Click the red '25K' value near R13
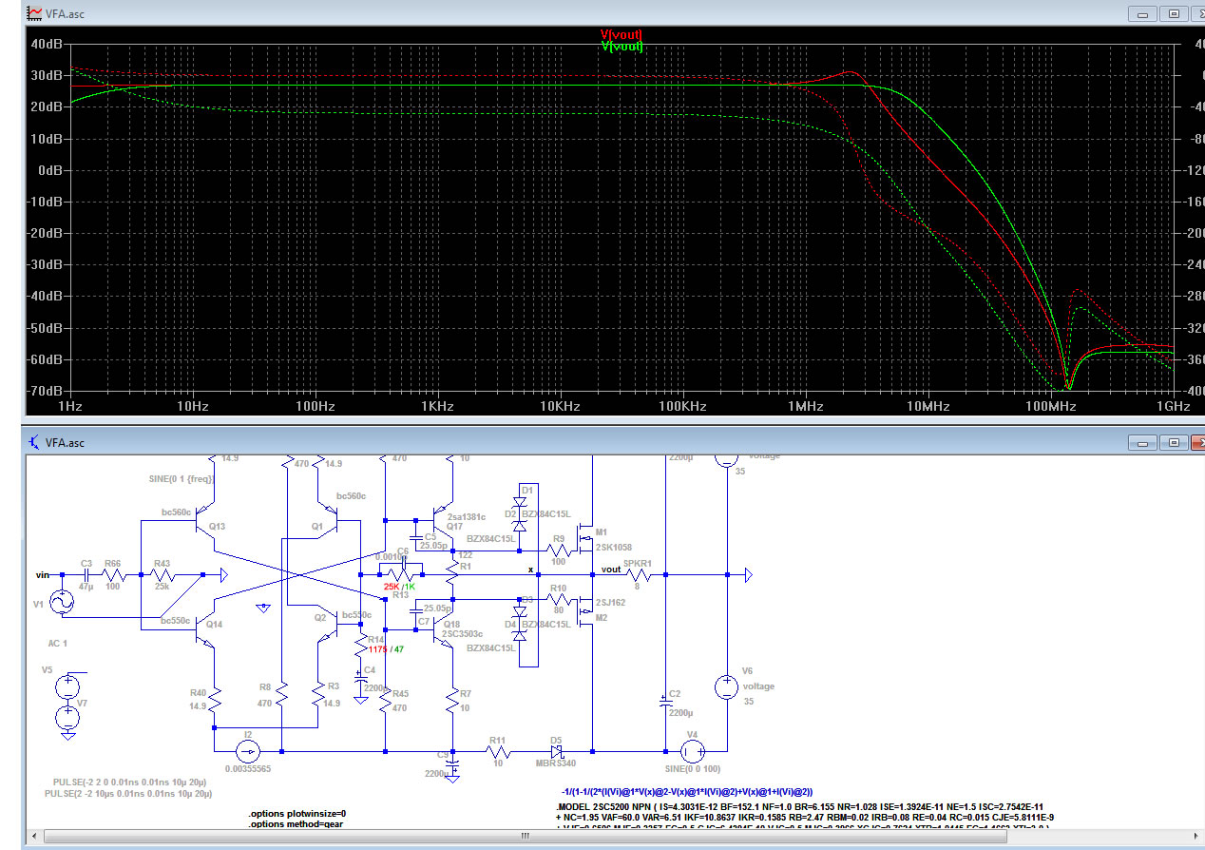The image size is (1205, 850). pos(391,587)
